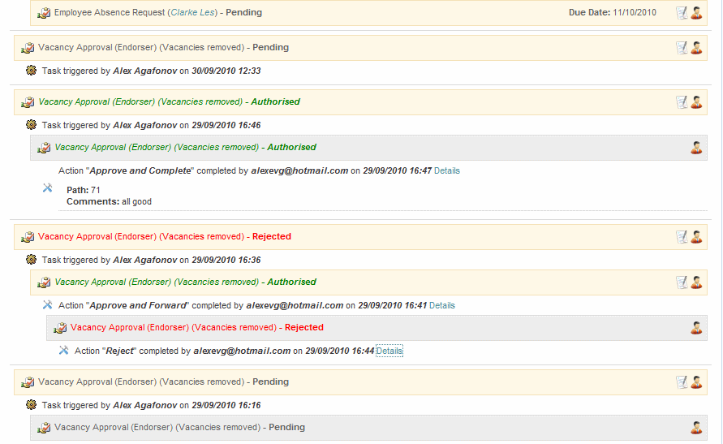Open top-level Authorised task title triggered 16:46
Viewport: 723px width, 444px height.
(x=169, y=102)
